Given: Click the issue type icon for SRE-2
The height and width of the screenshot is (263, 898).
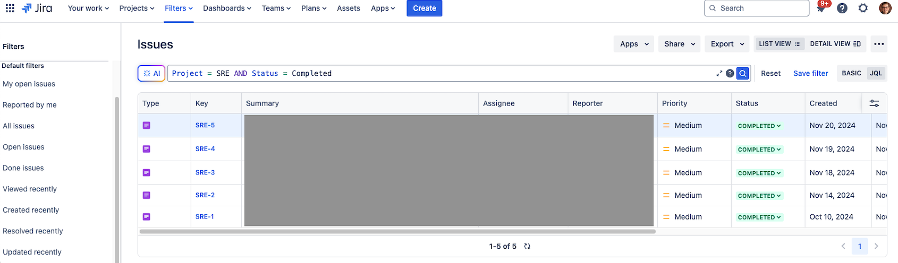Looking at the screenshot, I should click(147, 195).
